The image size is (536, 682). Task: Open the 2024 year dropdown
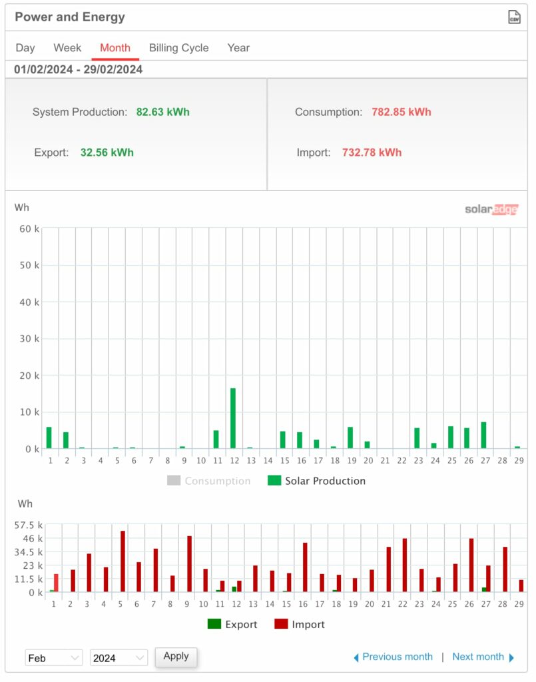[119, 657]
